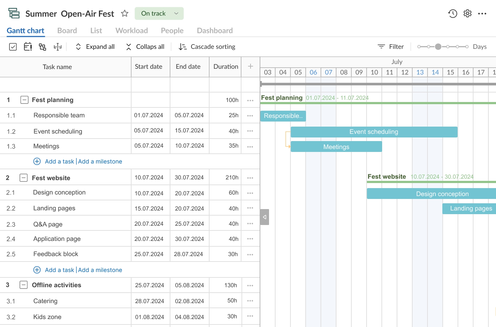Open the On track status dropdown
This screenshot has width=496, height=327.
point(159,13)
